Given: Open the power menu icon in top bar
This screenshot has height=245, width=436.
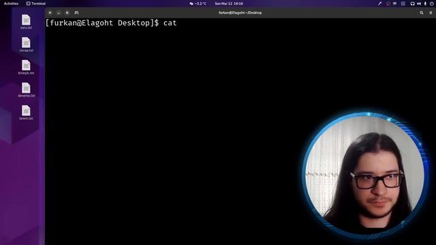Looking at the screenshot, I should (431, 3).
